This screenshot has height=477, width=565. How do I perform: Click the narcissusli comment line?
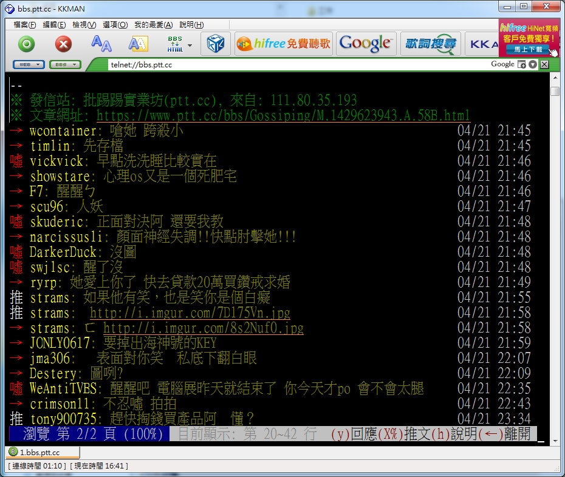pyautogui.click(x=270, y=237)
